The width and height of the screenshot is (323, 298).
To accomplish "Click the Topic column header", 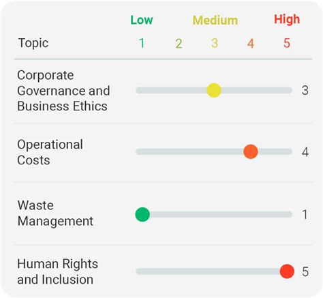I will (33, 43).
